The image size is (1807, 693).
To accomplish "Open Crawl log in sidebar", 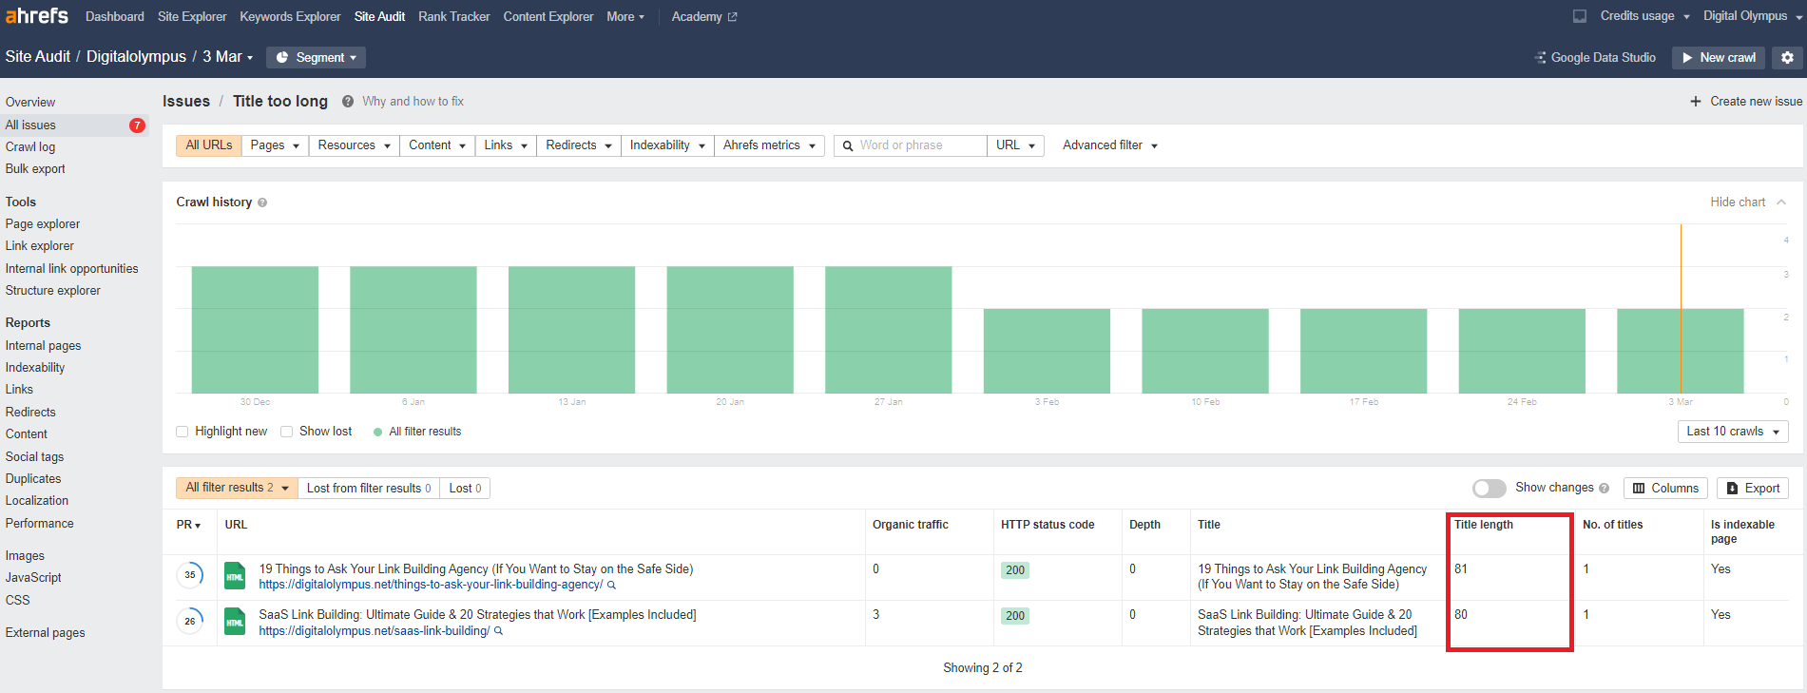I will pyautogui.click(x=30, y=147).
